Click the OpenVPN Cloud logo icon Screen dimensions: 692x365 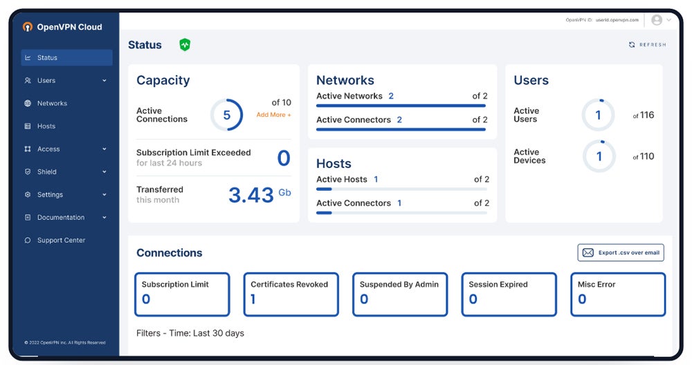(x=28, y=27)
